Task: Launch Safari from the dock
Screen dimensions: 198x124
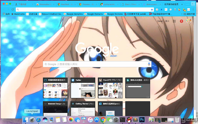Action: point(38,120)
